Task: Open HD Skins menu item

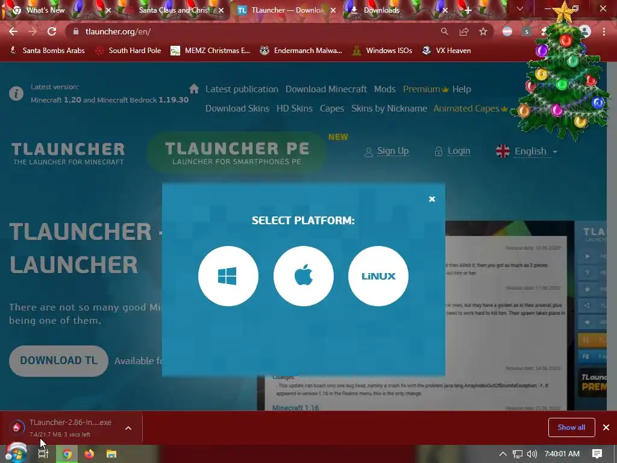Action: point(294,109)
